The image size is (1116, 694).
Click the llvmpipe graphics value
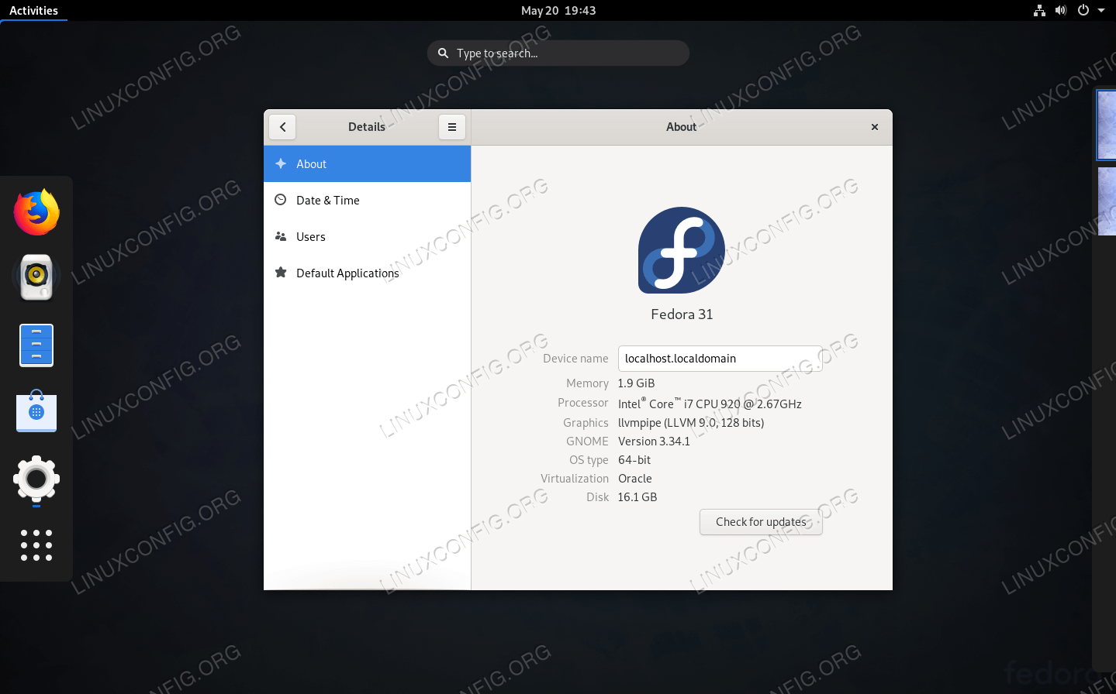[691, 423]
